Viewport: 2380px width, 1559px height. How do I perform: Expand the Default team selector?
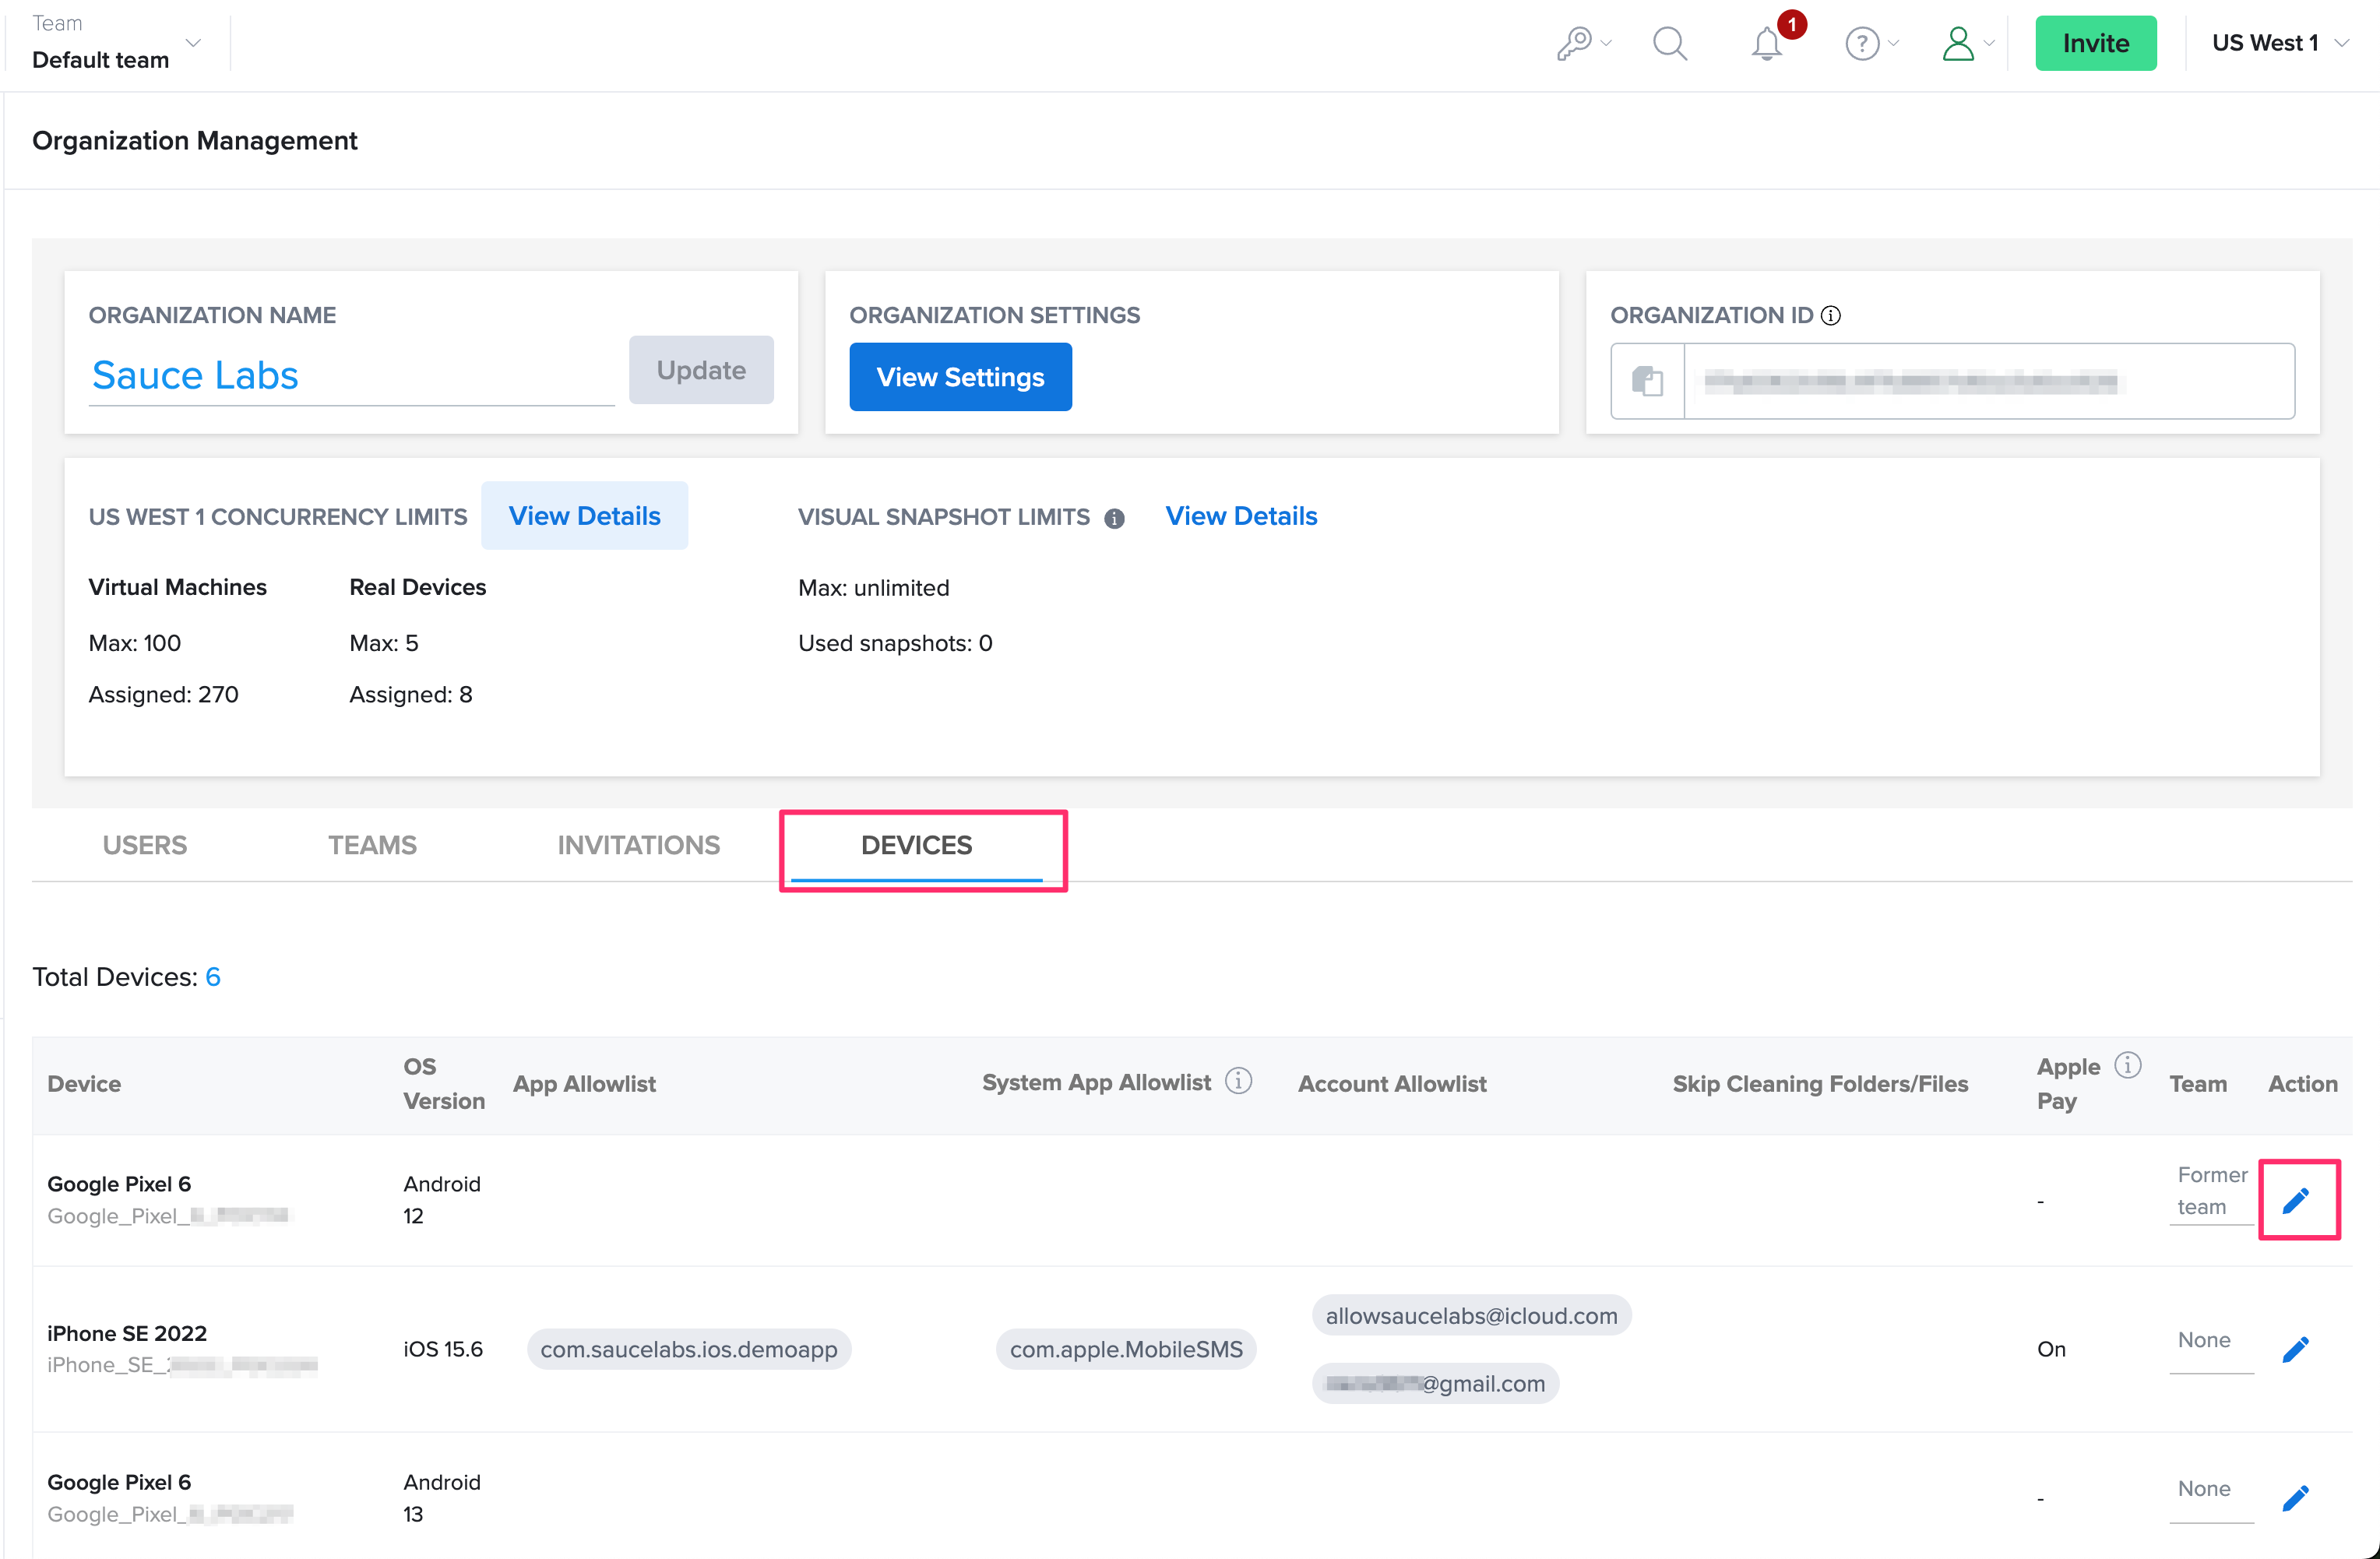tap(194, 43)
